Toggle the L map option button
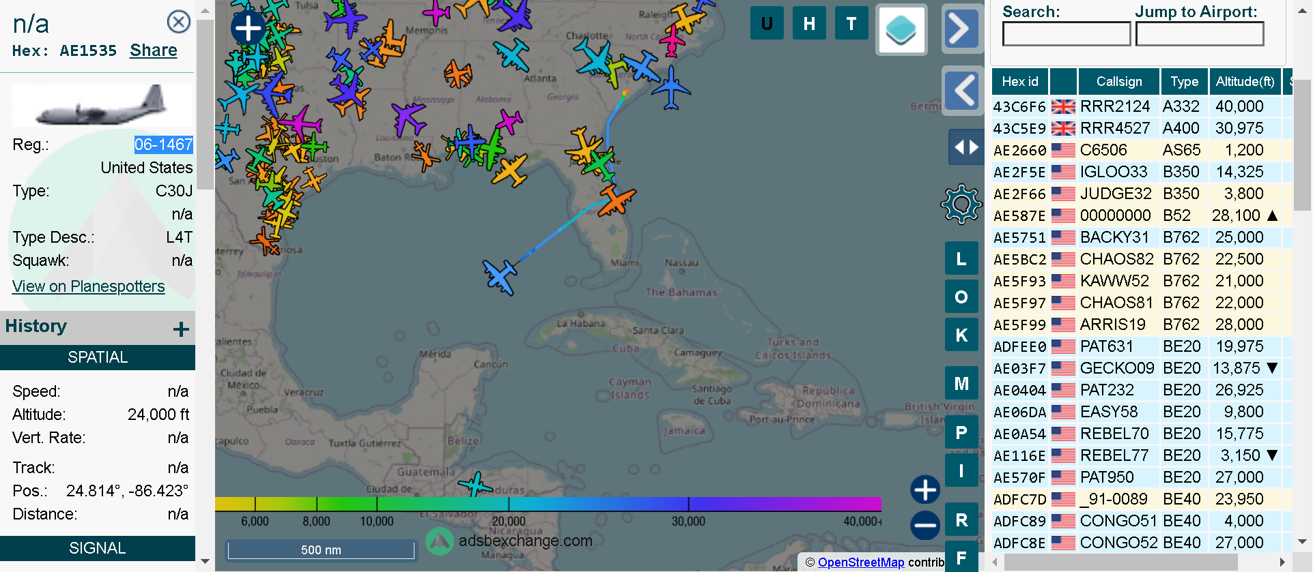The height and width of the screenshot is (572, 1313). click(x=961, y=259)
